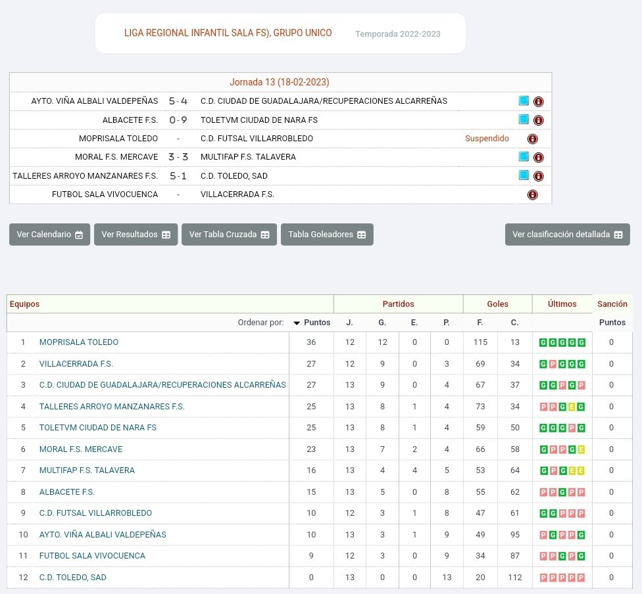This screenshot has width=642, height=594.
Task: Click the Jornada 13 (18-02-2023) heading
Action: tap(280, 82)
